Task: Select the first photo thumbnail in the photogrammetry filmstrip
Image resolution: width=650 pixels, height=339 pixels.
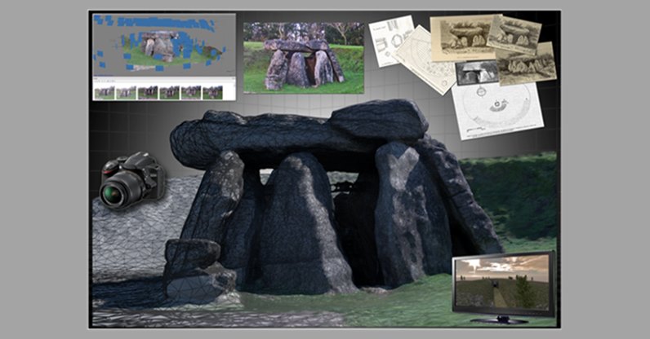Action: tap(105, 92)
